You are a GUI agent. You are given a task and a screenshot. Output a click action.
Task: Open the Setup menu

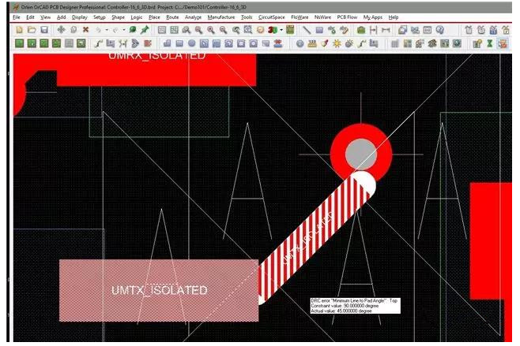tap(99, 17)
